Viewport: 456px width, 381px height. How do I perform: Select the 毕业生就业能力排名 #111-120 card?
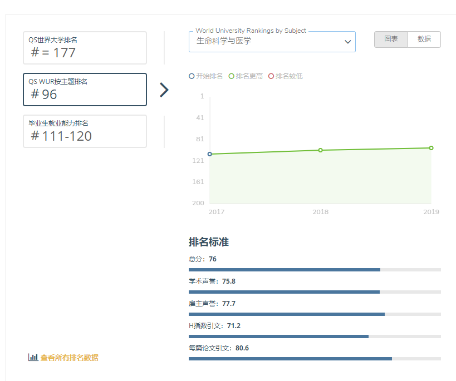coord(85,131)
